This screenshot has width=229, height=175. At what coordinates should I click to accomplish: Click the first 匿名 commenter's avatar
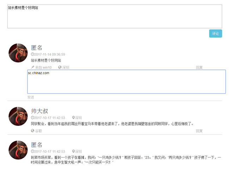click(x=18, y=53)
